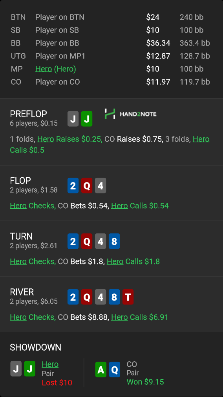This screenshot has width=223, height=397.
Task: Click the Won $9.15 result text
Action: point(145,382)
